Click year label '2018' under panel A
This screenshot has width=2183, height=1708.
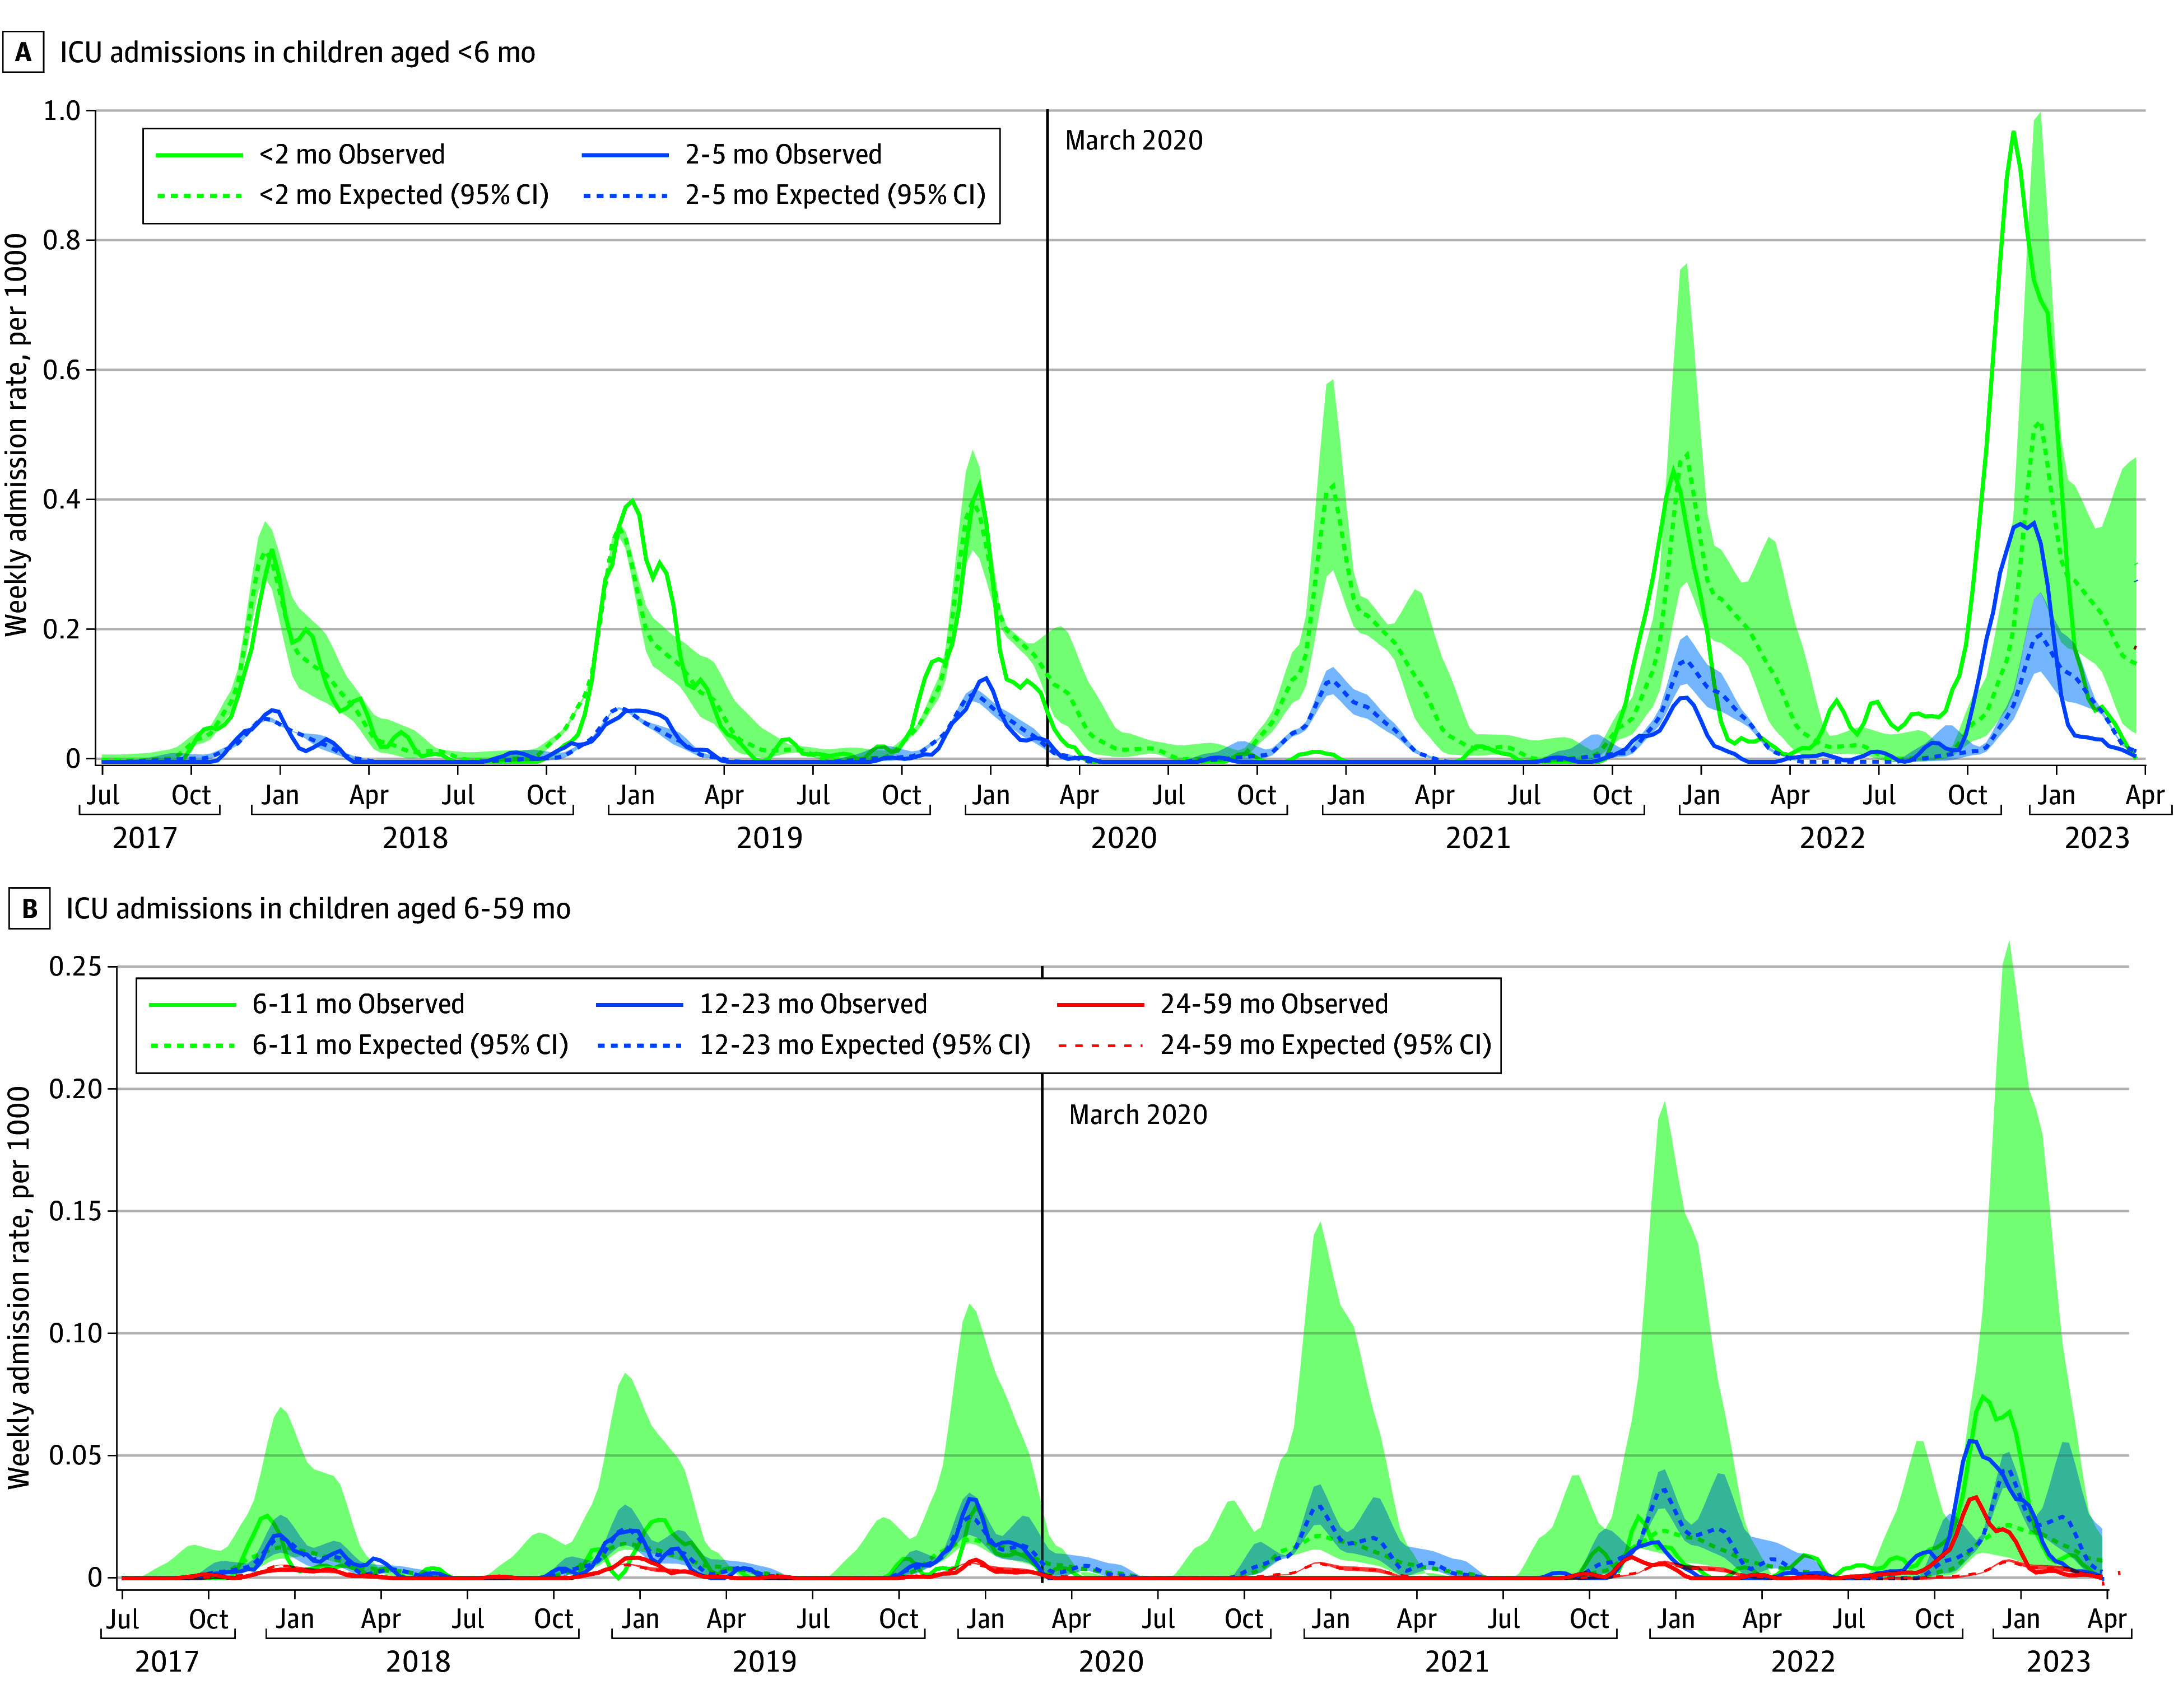click(415, 838)
